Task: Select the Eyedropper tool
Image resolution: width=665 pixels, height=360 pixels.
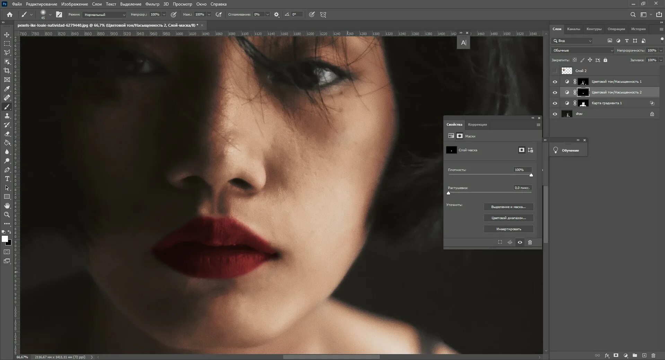Action: click(x=7, y=89)
